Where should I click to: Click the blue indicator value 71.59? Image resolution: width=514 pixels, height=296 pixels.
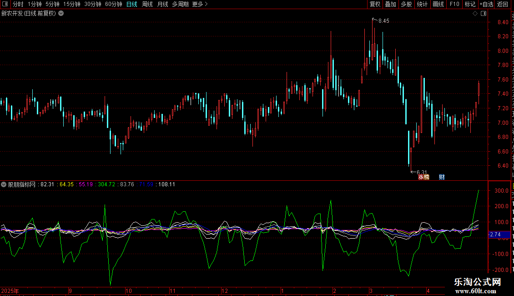point(146,184)
